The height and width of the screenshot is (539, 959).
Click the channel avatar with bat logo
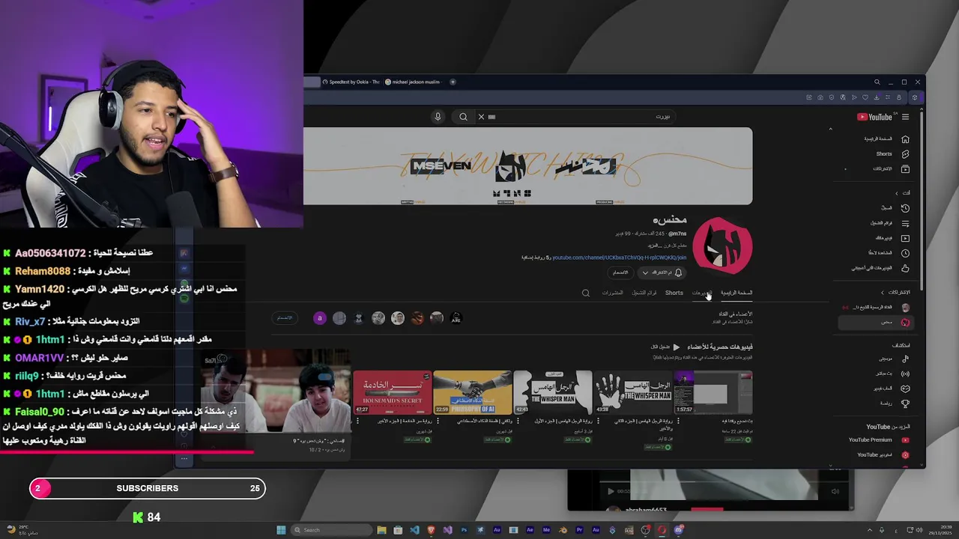722,246
